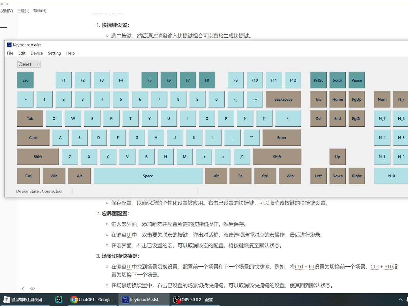Expand the Scene1 dropdown

[29, 64]
